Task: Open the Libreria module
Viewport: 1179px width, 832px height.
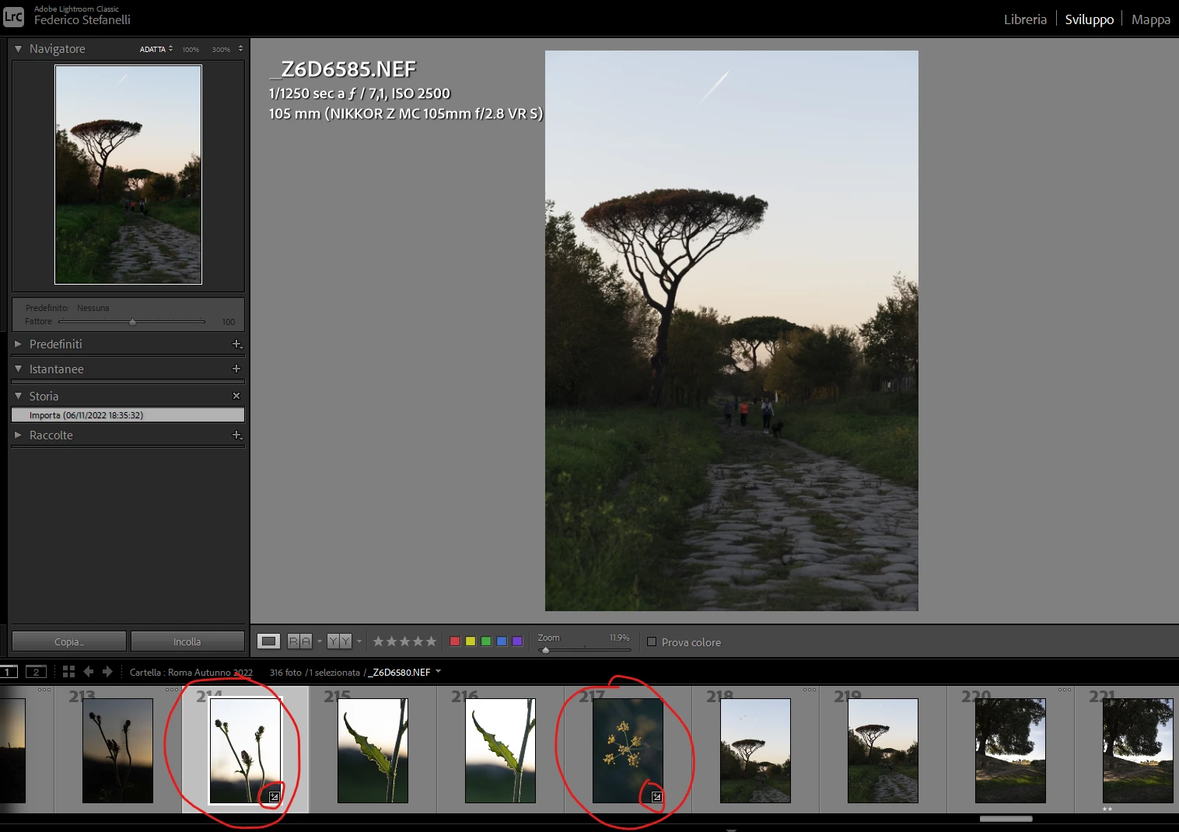Action: click(1025, 19)
